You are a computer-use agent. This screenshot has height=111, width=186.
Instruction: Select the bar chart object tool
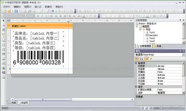point(3,68)
